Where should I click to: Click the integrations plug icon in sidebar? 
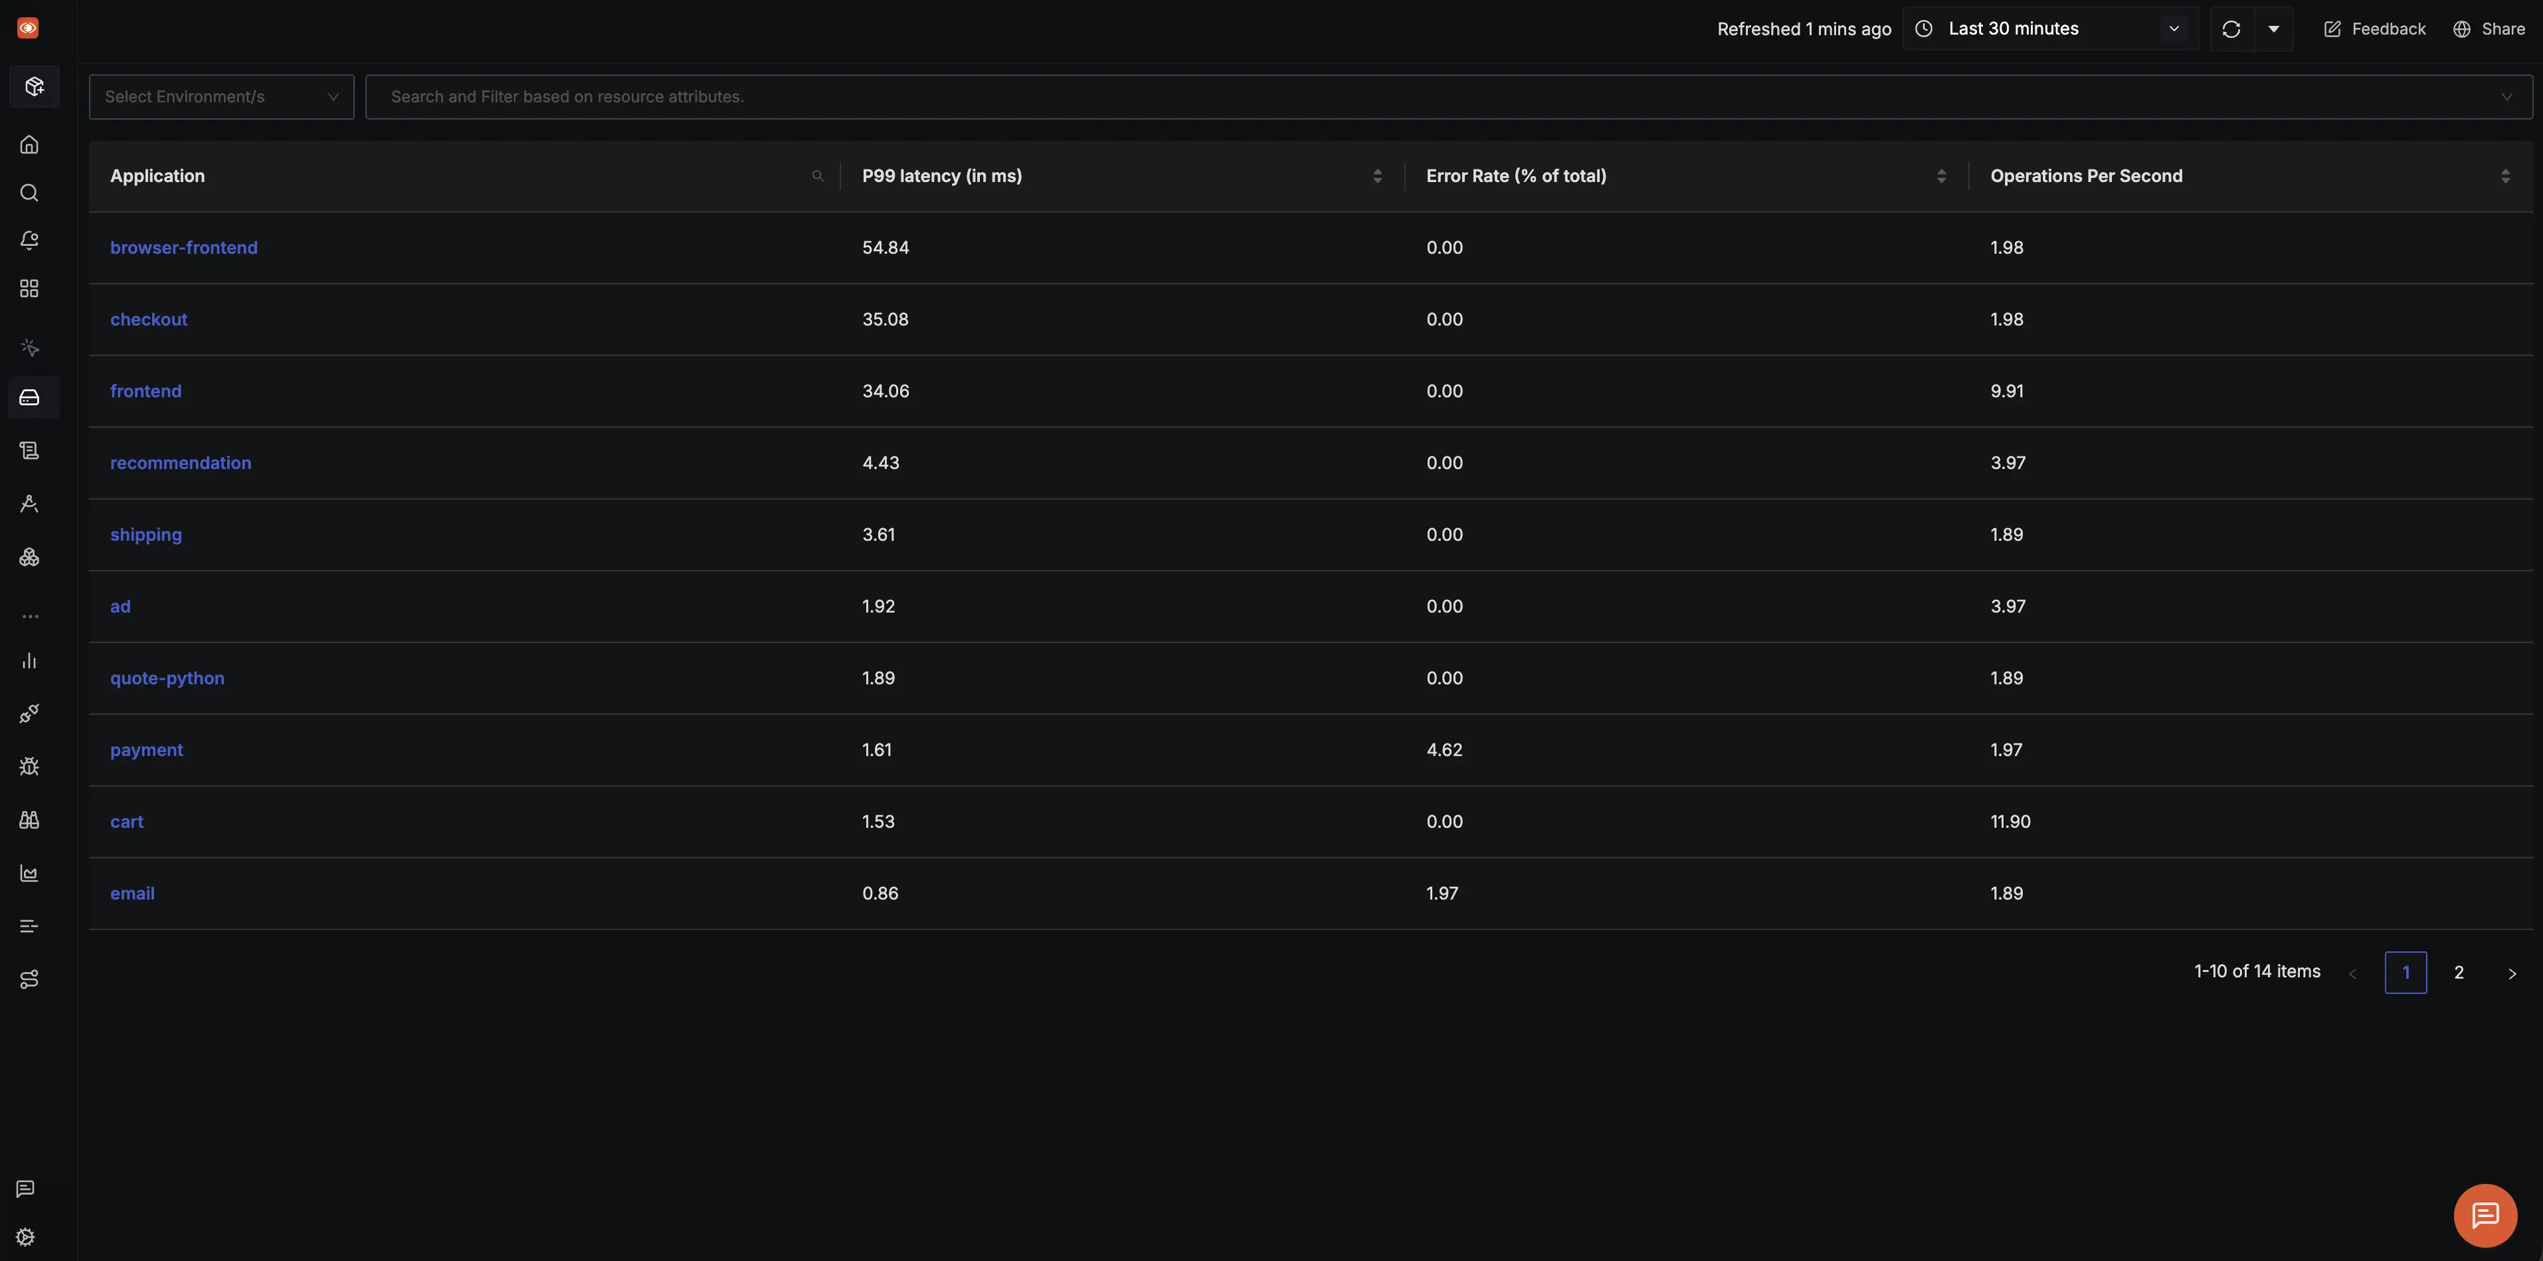click(30, 714)
